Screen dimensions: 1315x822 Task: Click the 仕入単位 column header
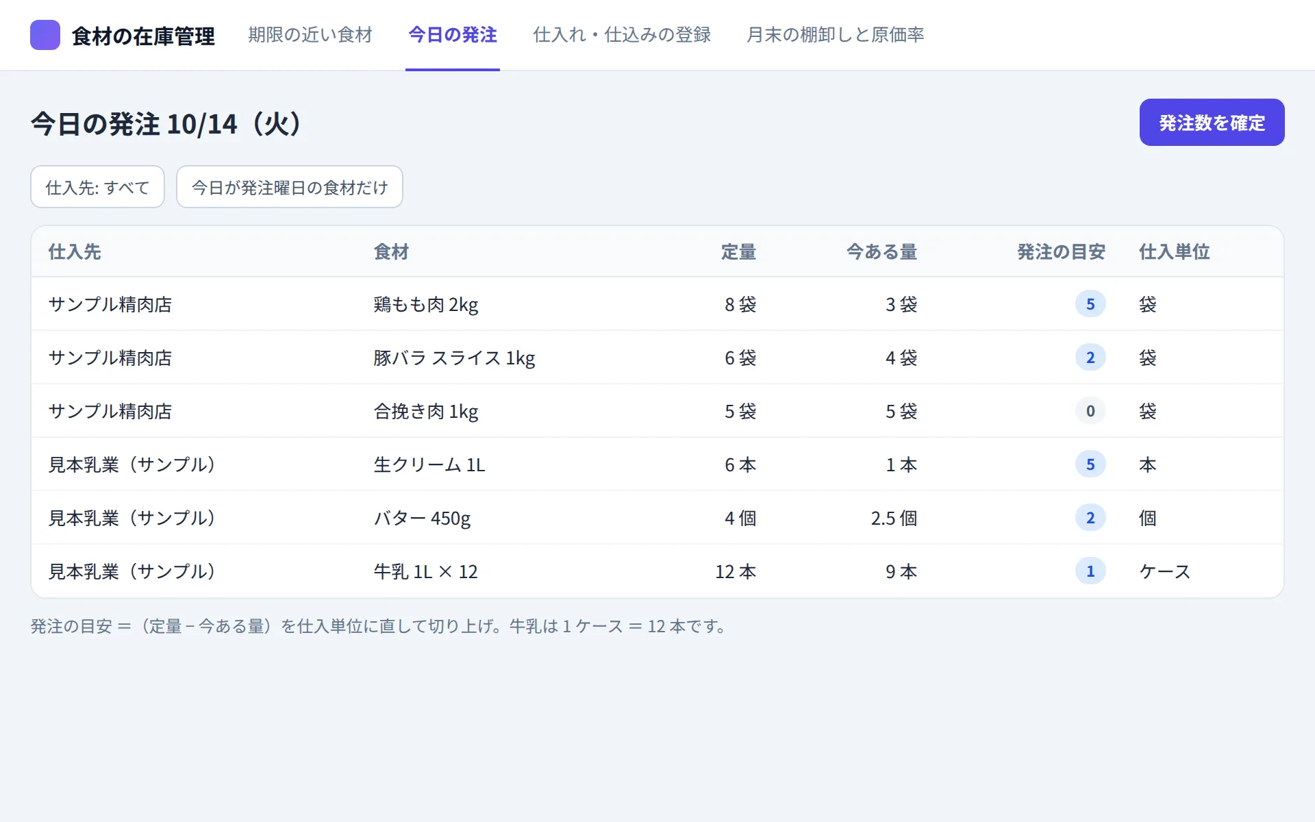point(1175,252)
